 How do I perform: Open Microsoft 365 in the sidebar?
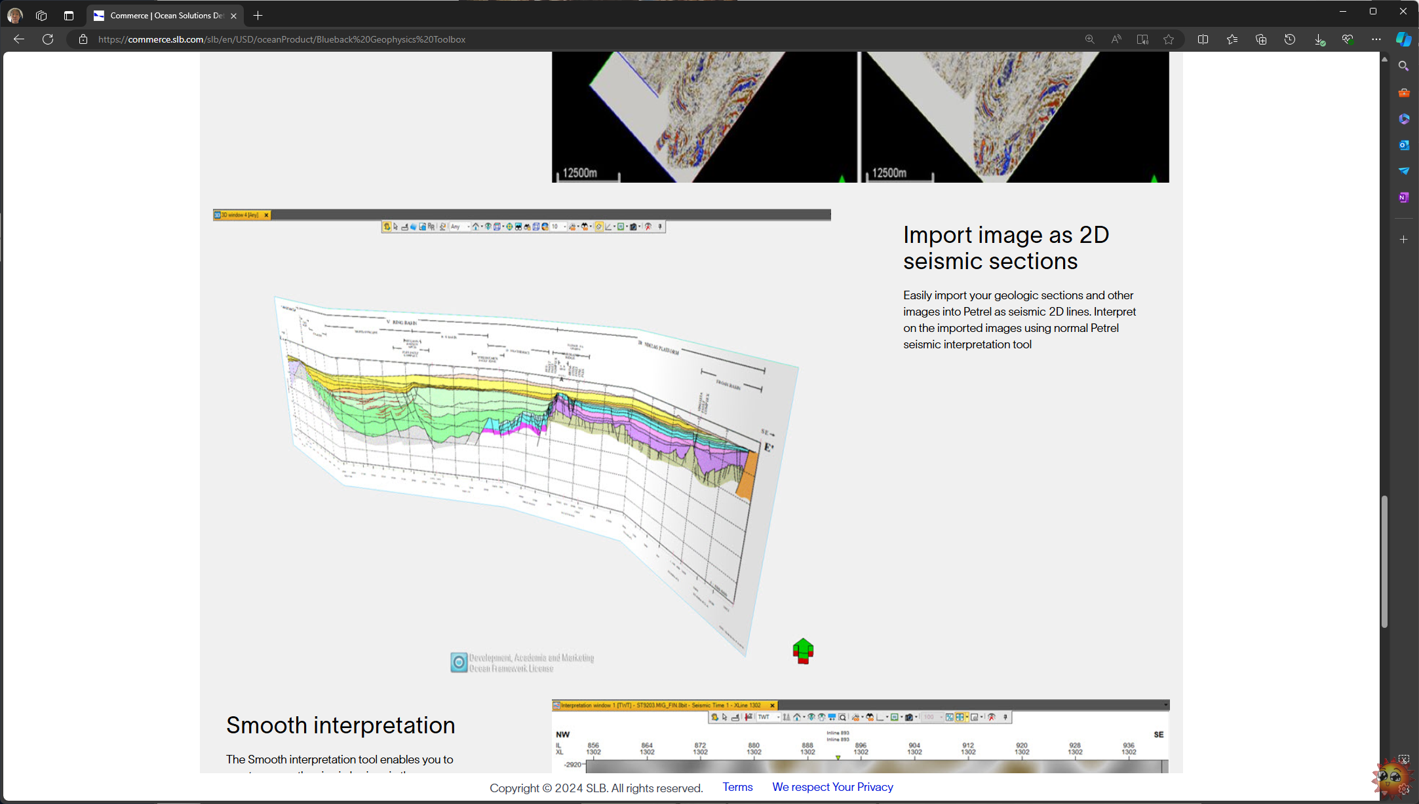pos(1404,119)
